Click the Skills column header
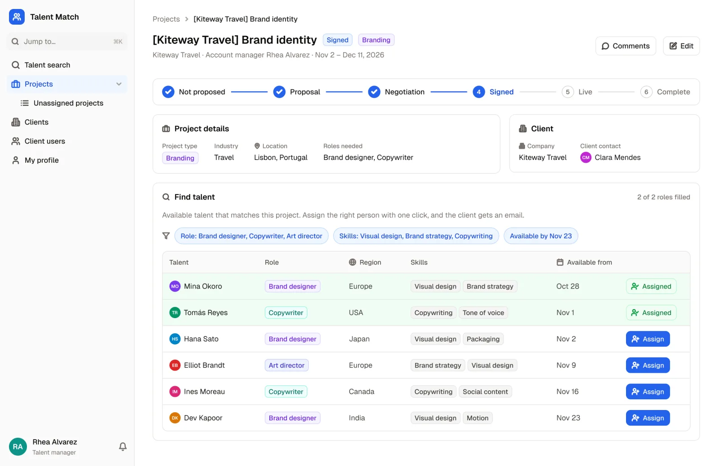Image resolution: width=718 pixels, height=466 pixels. (x=419, y=262)
